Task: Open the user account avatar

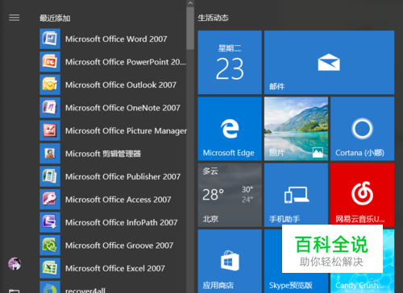Action: (x=15, y=264)
